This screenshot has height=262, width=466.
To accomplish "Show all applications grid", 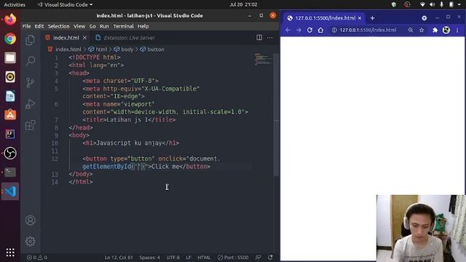I will (x=10, y=253).
